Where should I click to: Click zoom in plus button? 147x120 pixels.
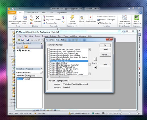point(138,113)
